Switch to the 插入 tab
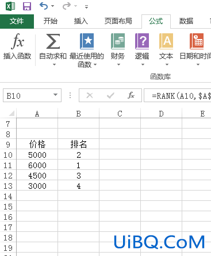 81,21
